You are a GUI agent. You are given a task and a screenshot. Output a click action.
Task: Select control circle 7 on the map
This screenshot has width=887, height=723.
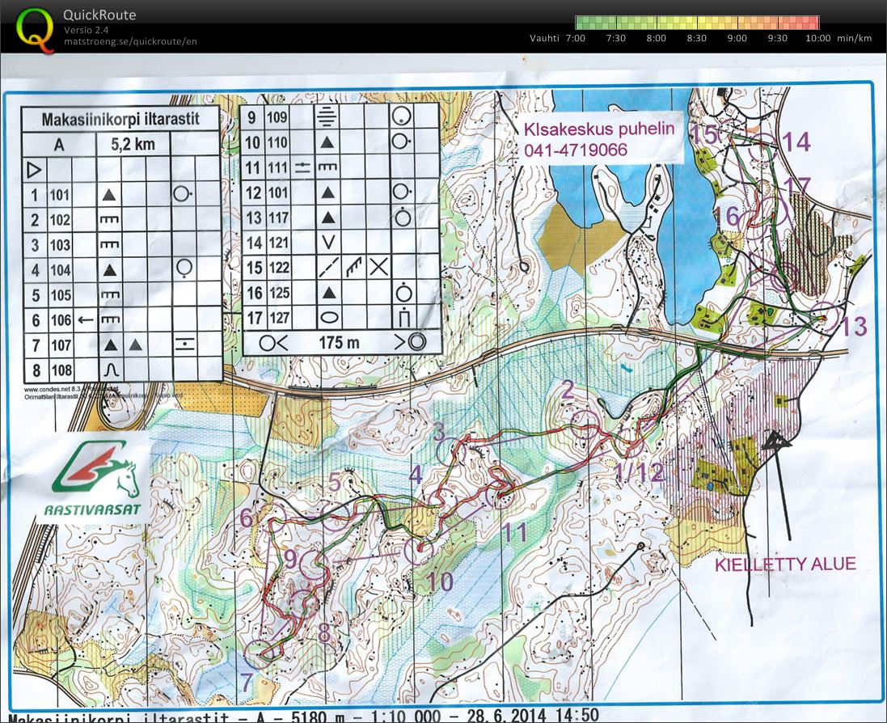click(x=258, y=651)
